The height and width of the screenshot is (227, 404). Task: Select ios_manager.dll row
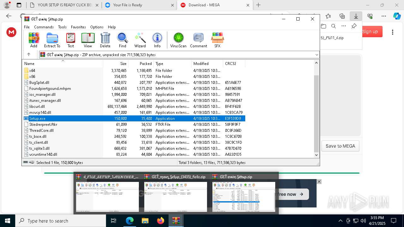point(134,95)
